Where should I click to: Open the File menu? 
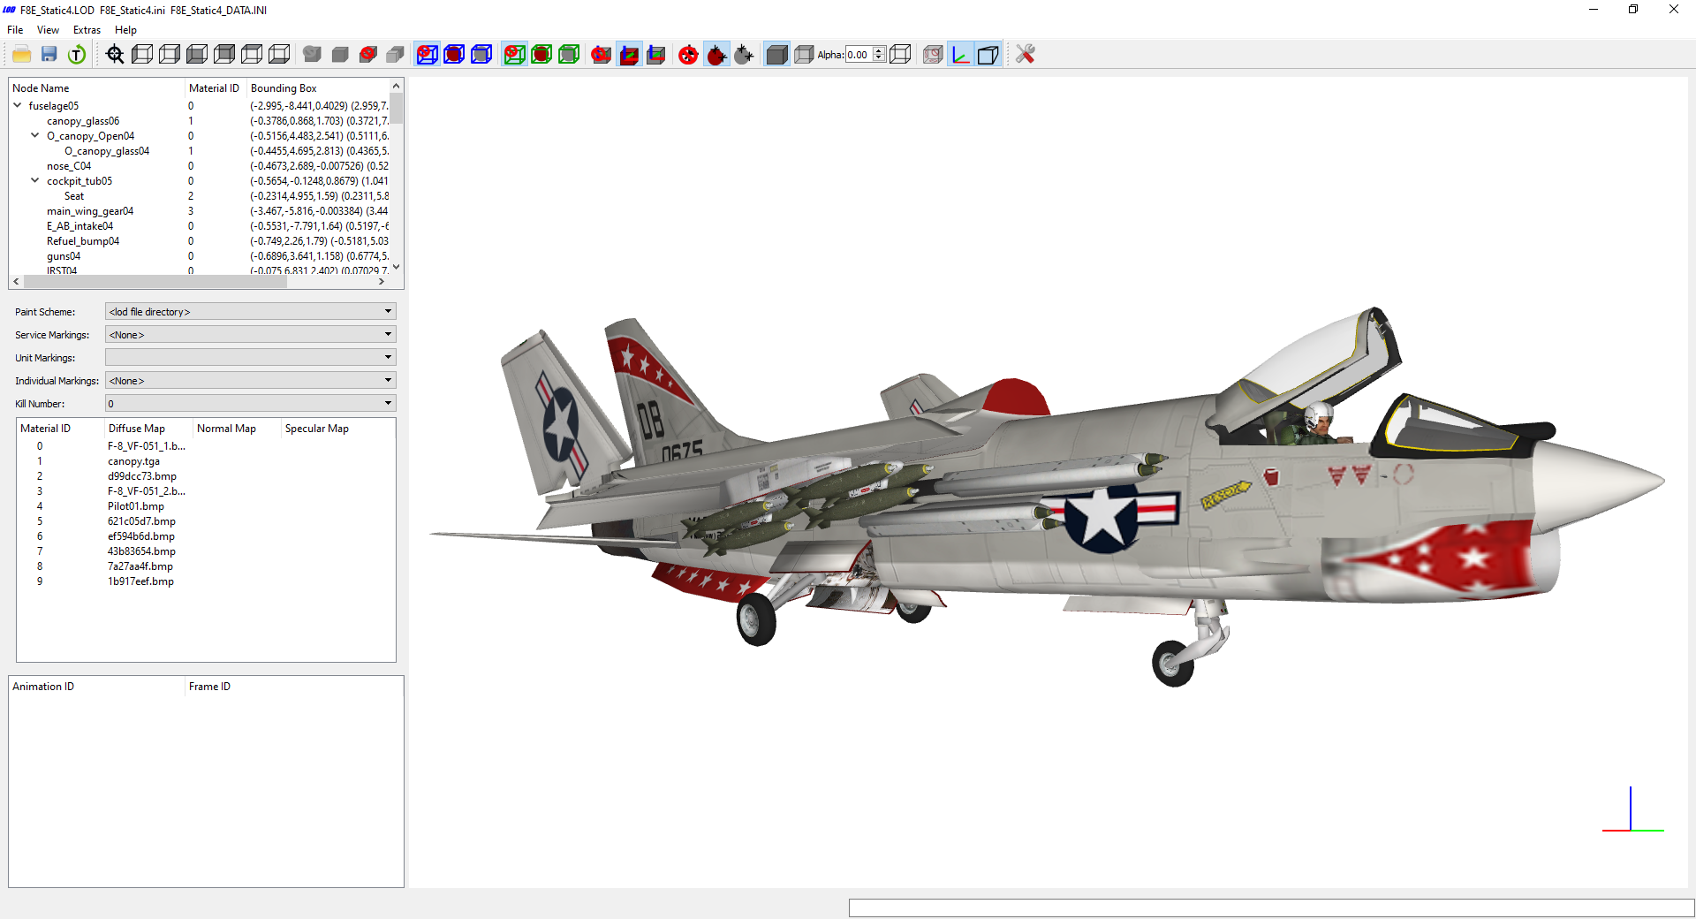click(x=15, y=30)
